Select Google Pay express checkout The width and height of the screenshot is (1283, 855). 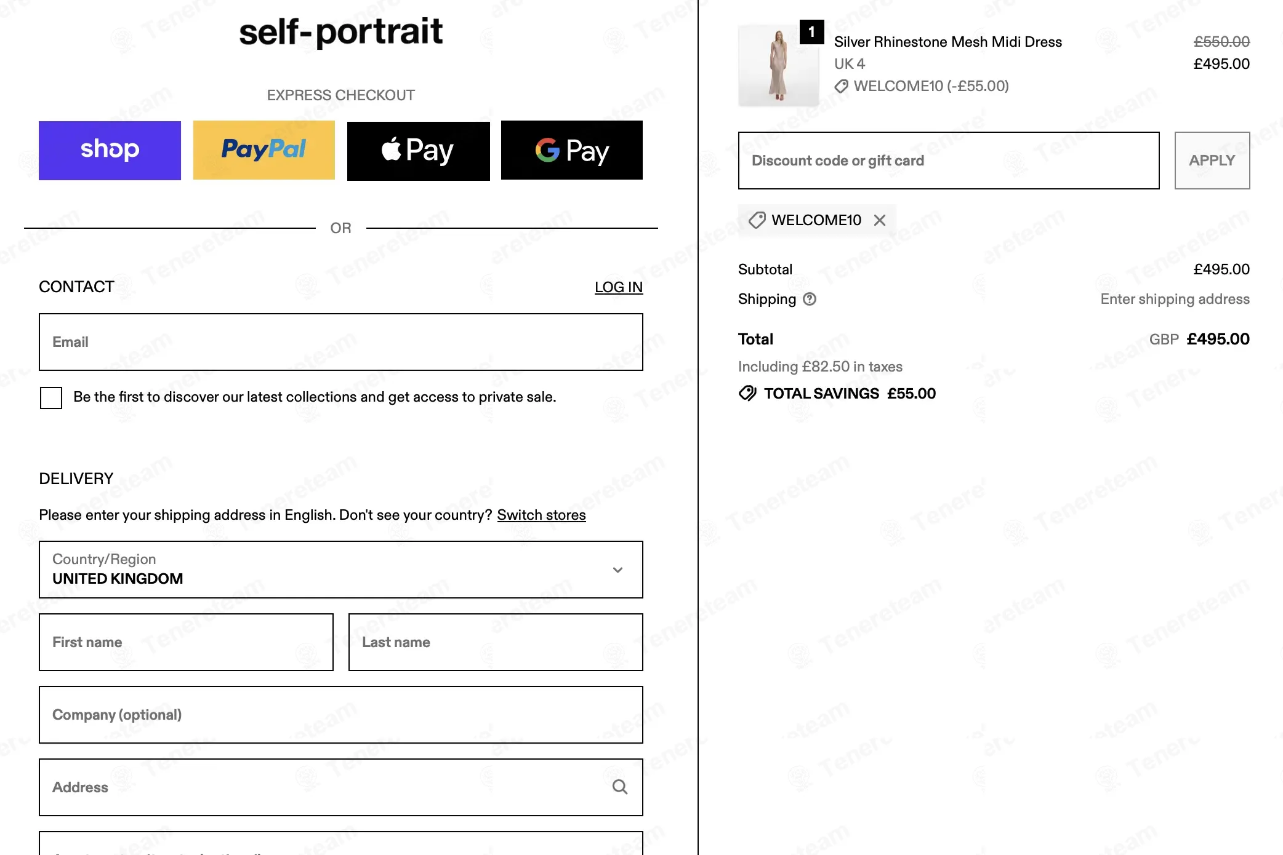click(x=571, y=150)
